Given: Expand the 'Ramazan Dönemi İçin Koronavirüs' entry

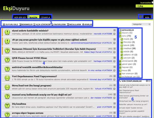Looking at the screenshot, I should pyautogui.click(x=114, y=49).
